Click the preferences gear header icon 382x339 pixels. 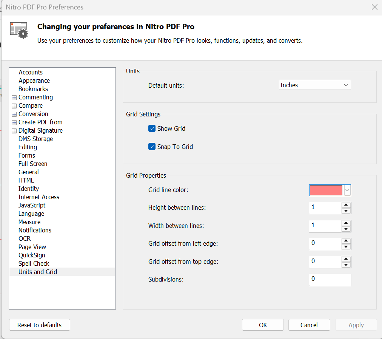click(x=19, y=31)
